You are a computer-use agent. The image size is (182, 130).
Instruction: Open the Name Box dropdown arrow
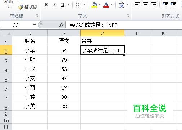(x=35, y=25)
